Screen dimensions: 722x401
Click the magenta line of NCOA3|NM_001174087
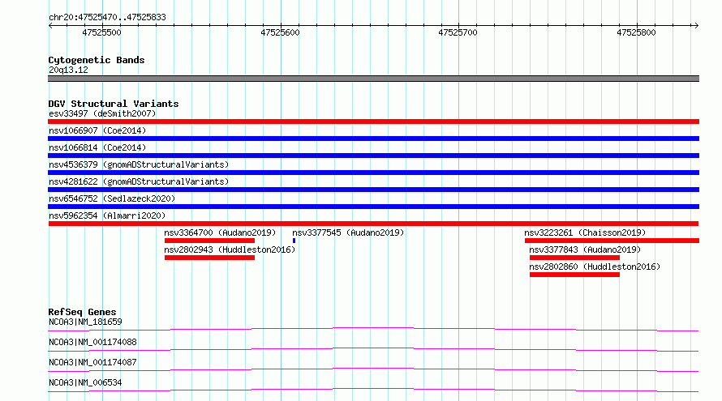(373, 369)
